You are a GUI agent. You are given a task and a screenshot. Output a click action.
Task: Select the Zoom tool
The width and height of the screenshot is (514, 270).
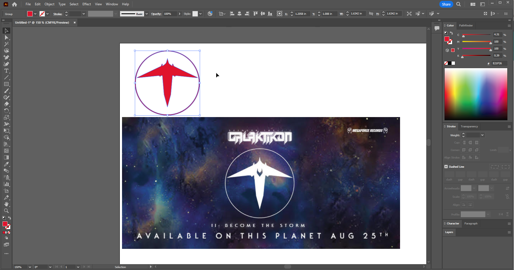coord(6,211)
